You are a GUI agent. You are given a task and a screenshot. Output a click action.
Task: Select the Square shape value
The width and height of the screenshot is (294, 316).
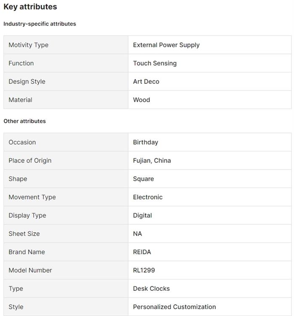pos(143,179)
